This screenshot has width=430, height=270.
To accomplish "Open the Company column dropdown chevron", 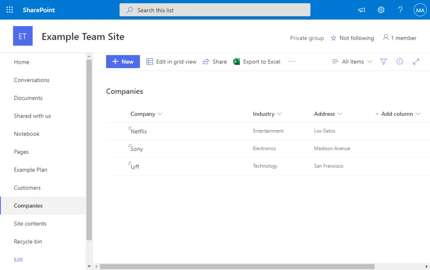I will tap(160, 114).
